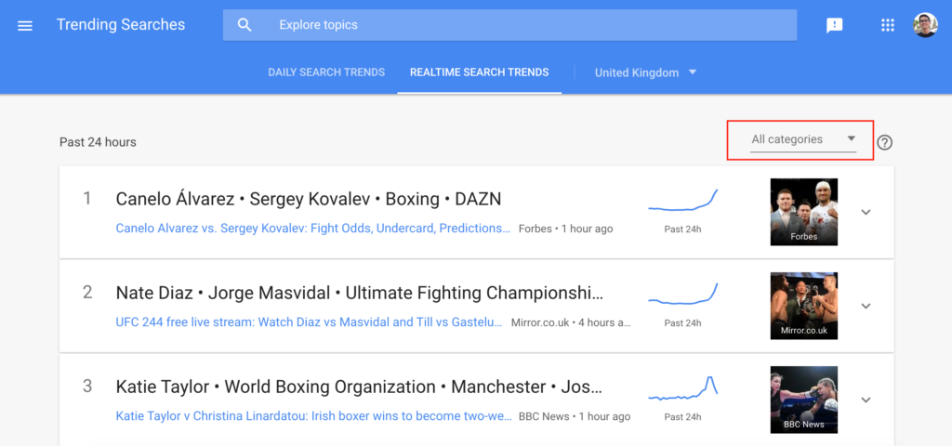Viewport: 952px width, 446px height.
Task: Click the Katie Taylor Past 24h sparkline
Action: point(683,388)
